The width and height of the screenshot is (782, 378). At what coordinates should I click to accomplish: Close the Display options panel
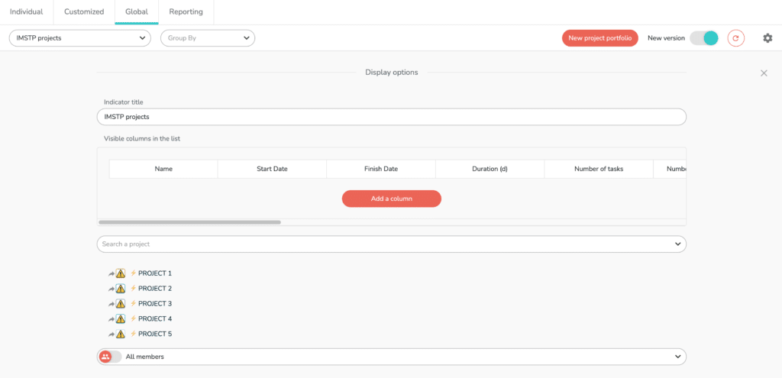point(764,73)
